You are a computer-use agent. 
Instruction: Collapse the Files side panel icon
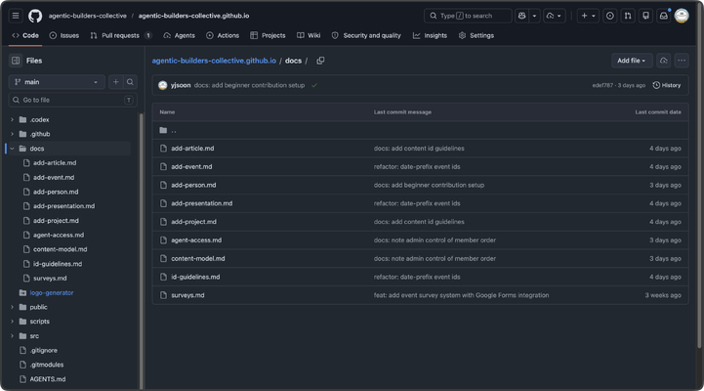tap(16, 61)
